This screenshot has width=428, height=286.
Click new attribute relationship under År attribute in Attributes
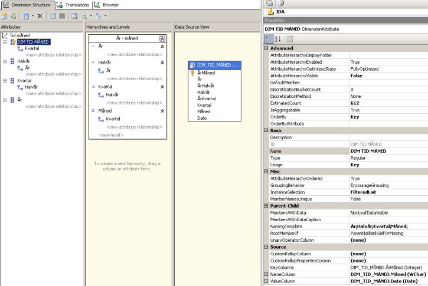pos(53,106)
